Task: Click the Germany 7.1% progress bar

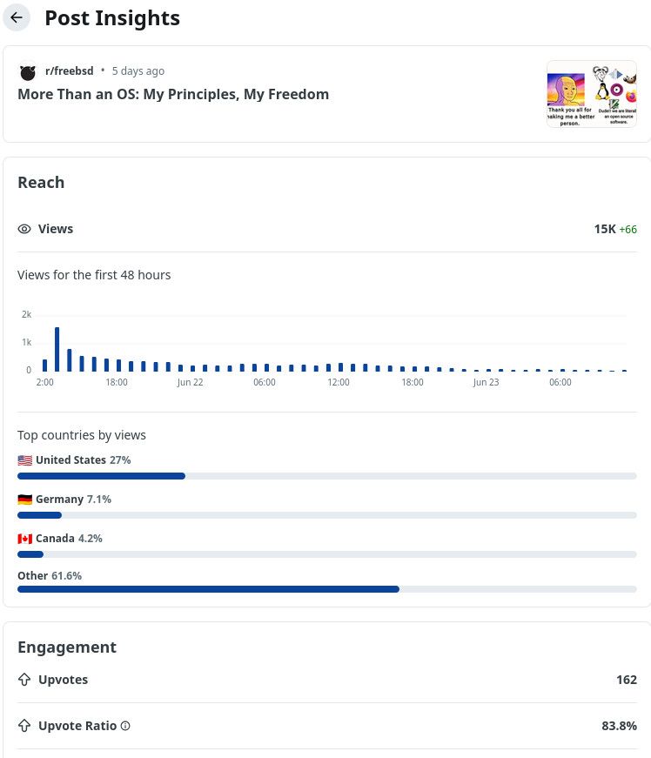Action: coord(326,515)
